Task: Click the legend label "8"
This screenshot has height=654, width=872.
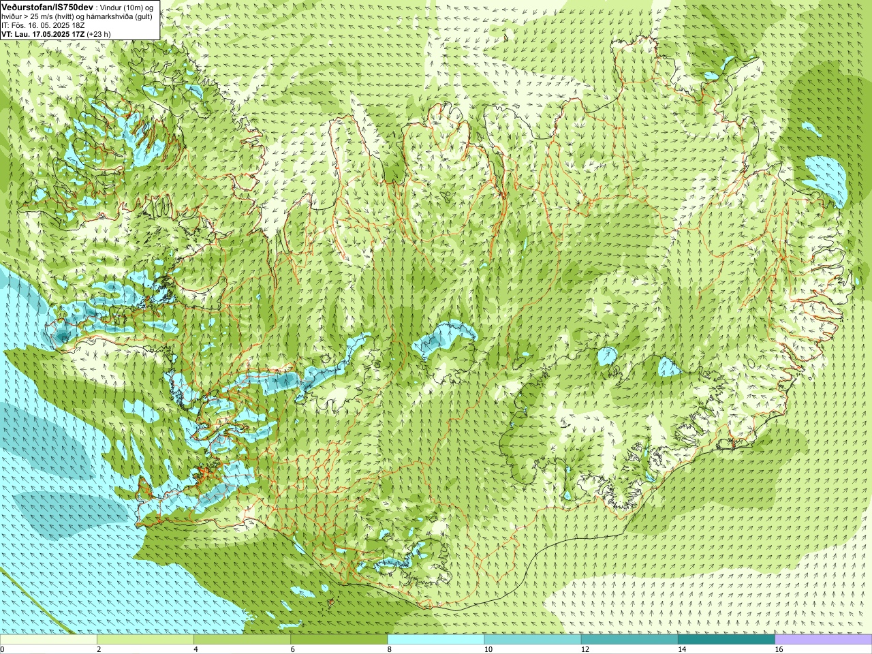Action: 390,649
